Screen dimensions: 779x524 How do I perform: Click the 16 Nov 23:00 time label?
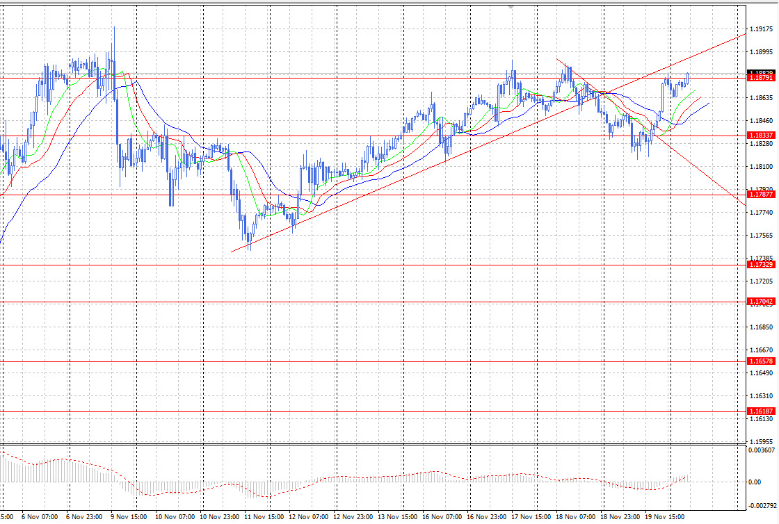(x=486, y=516)
